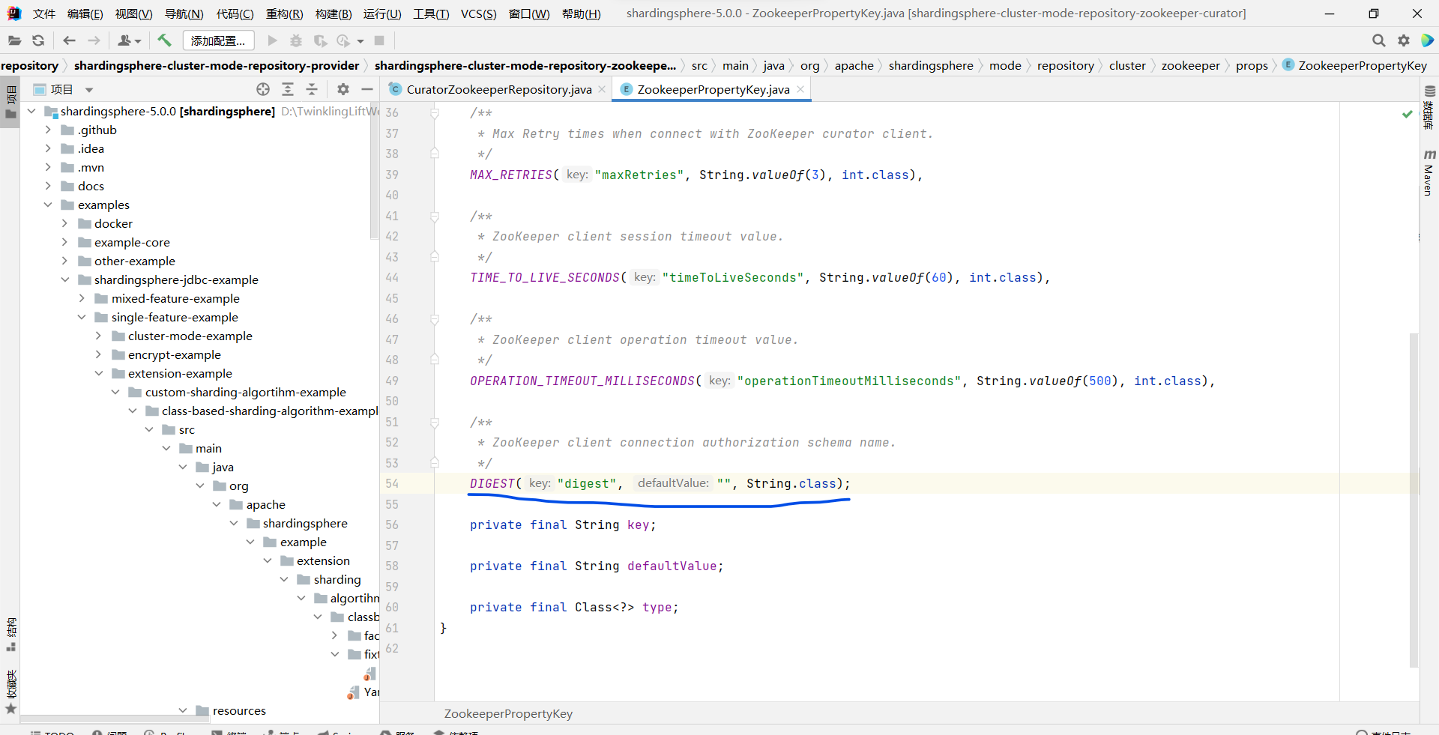The width and height of the screenshot is (1439, 735).
Task: Expand the .github folder
Action: 48,130
